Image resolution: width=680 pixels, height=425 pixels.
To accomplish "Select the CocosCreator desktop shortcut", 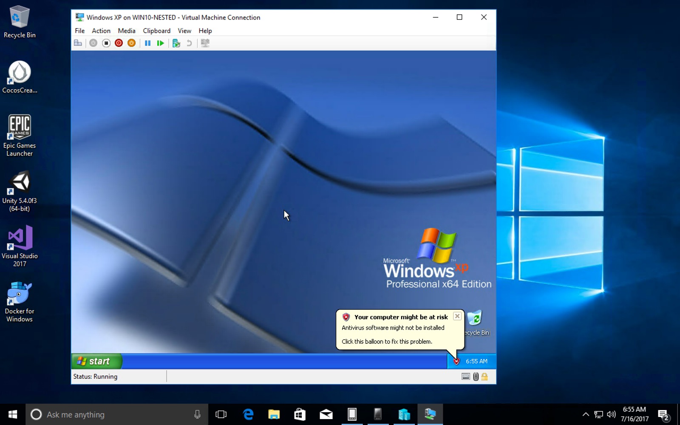I will click(20, 77).
